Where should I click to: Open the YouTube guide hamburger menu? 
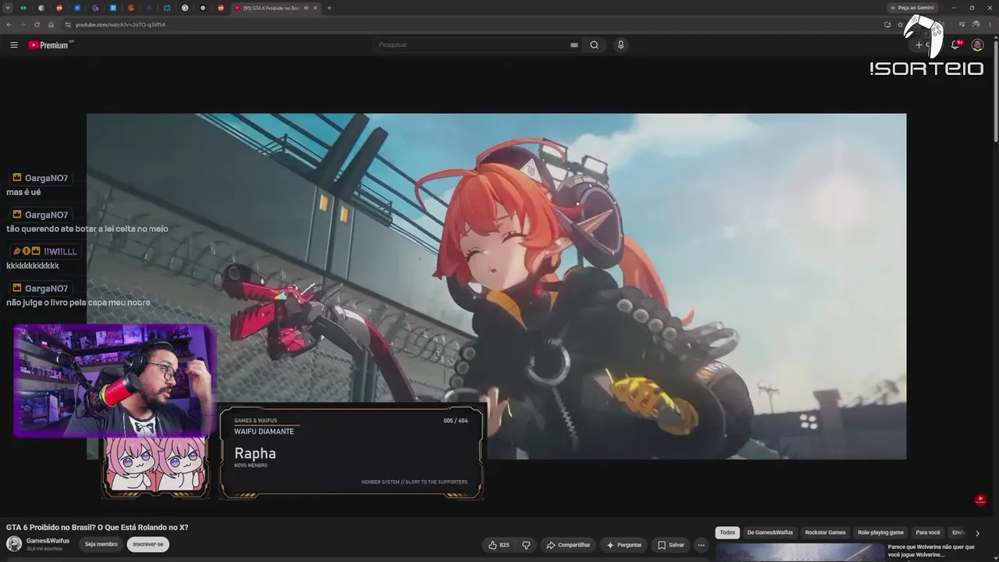coord(13,45)
